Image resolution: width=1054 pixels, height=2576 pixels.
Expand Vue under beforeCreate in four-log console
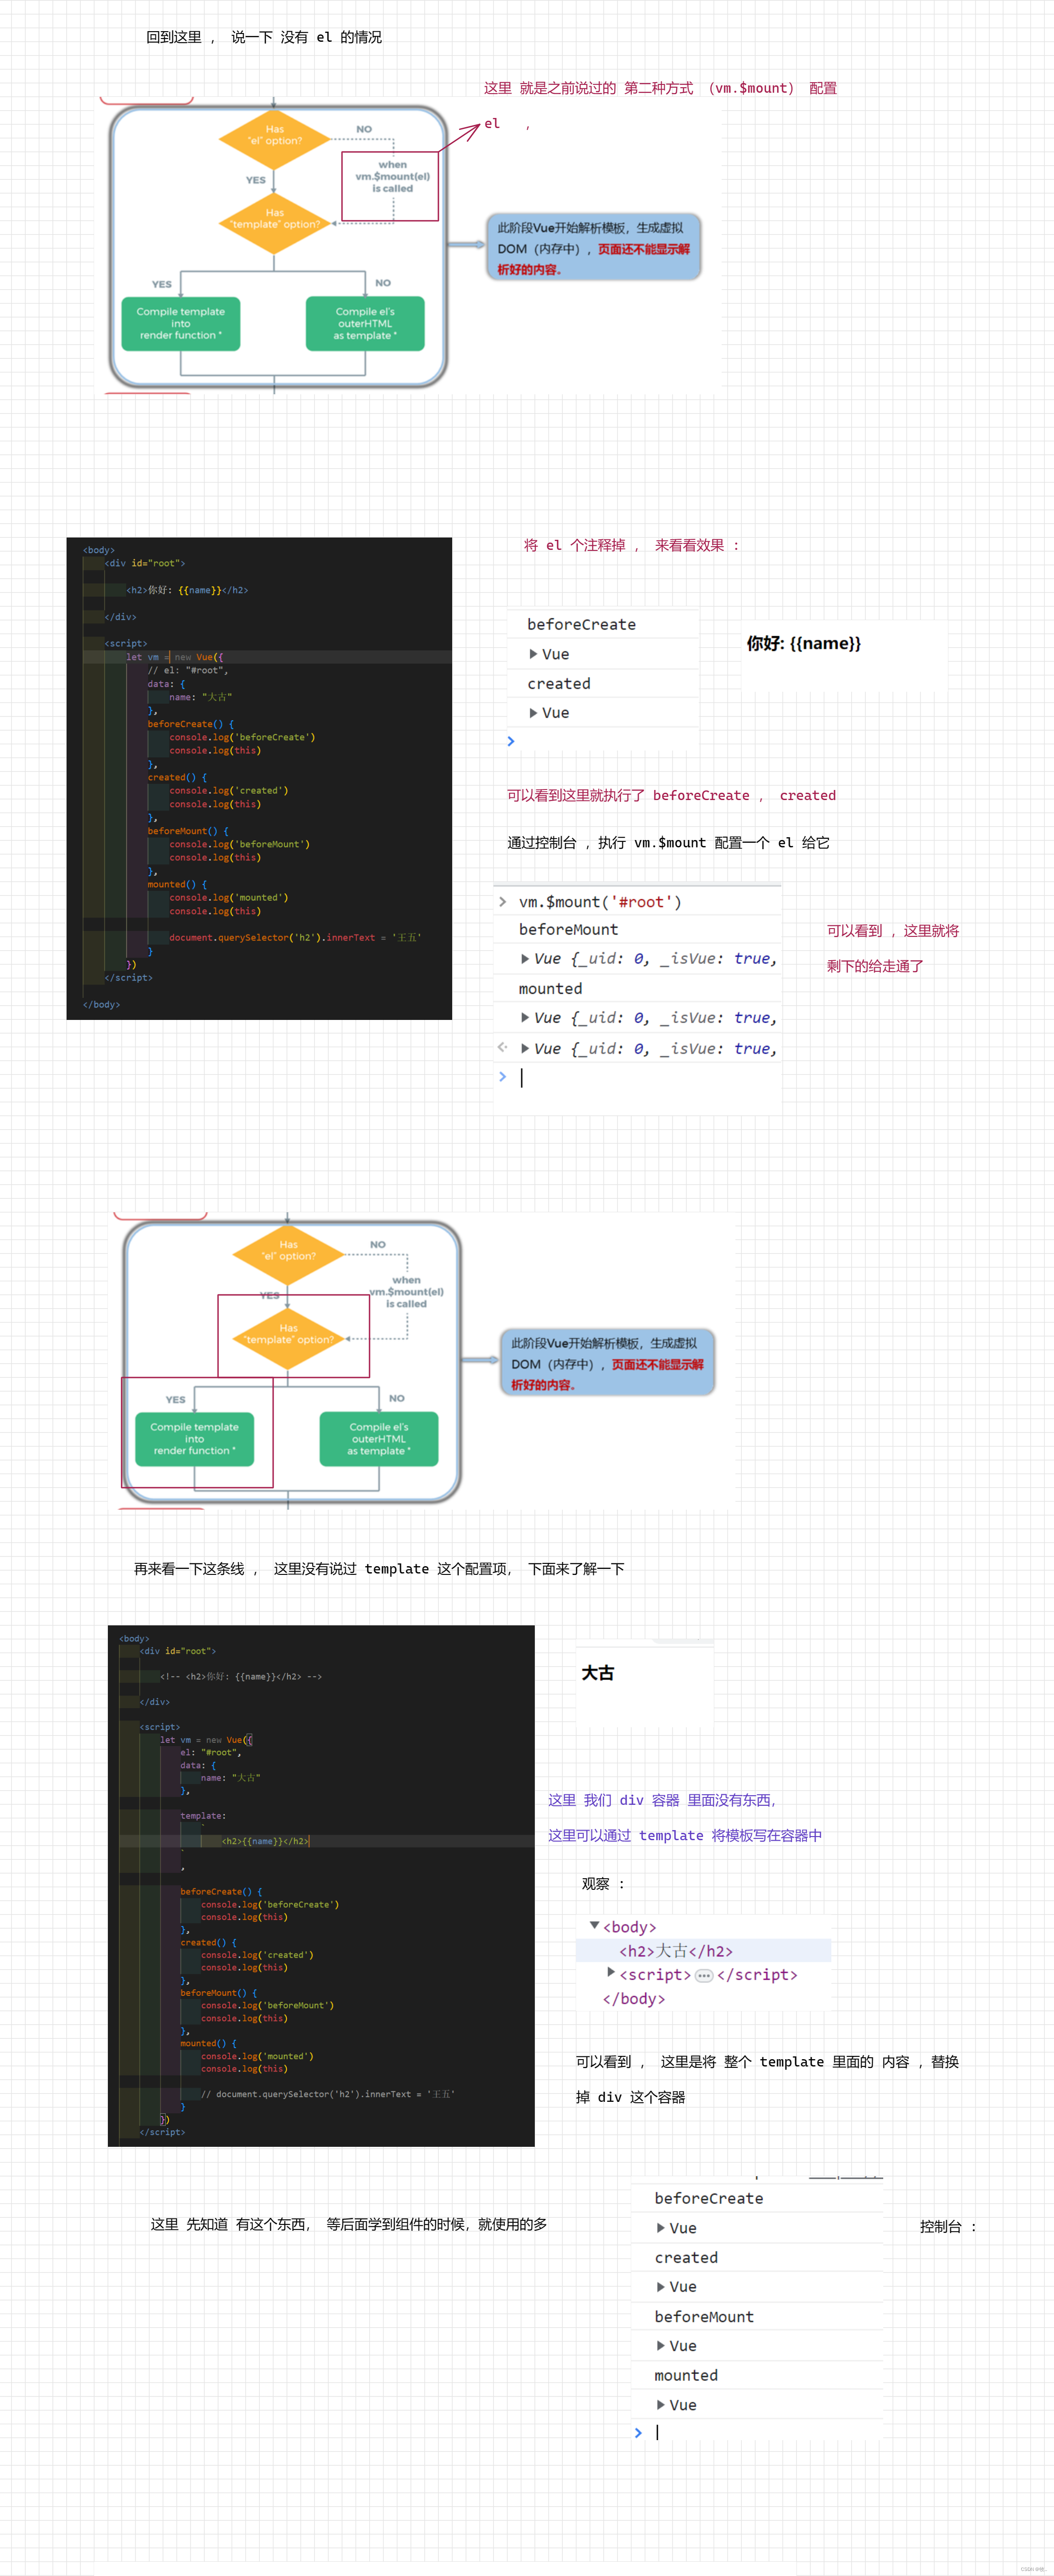point(661,2228)
